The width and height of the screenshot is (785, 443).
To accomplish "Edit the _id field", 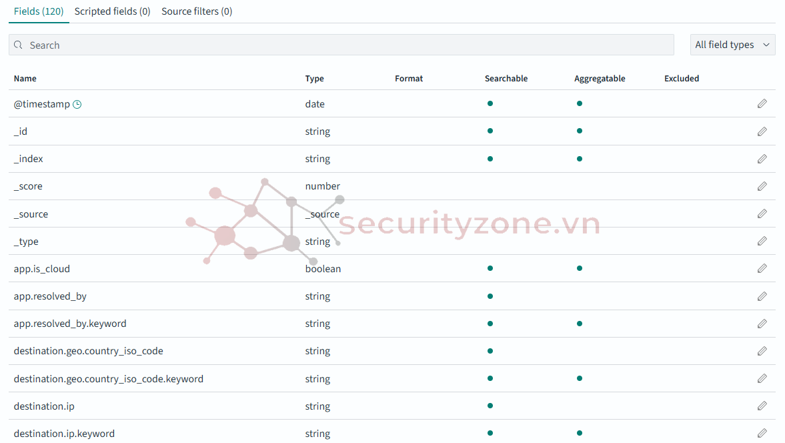I will [762, 131].
